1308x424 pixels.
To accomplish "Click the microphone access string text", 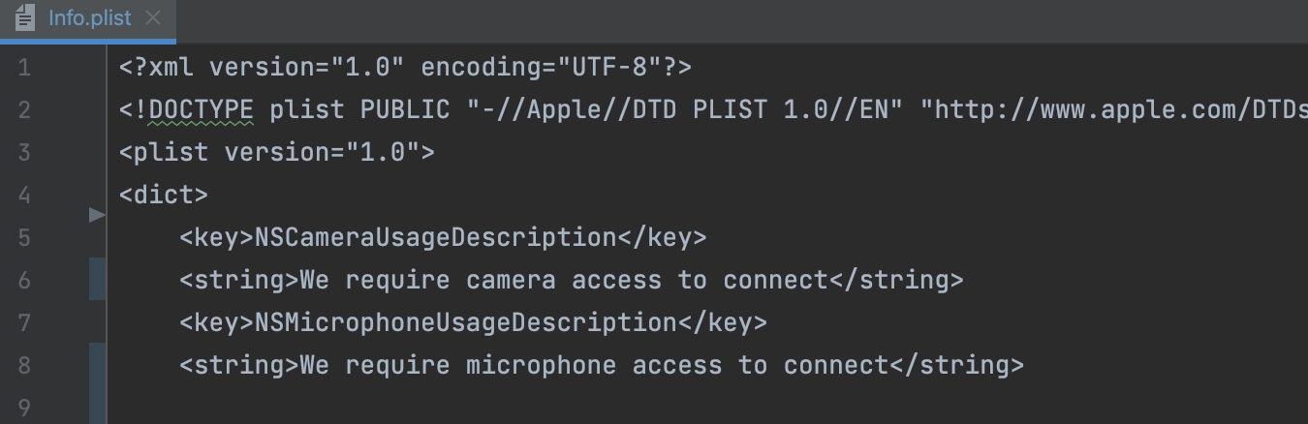I will point(593,365).
